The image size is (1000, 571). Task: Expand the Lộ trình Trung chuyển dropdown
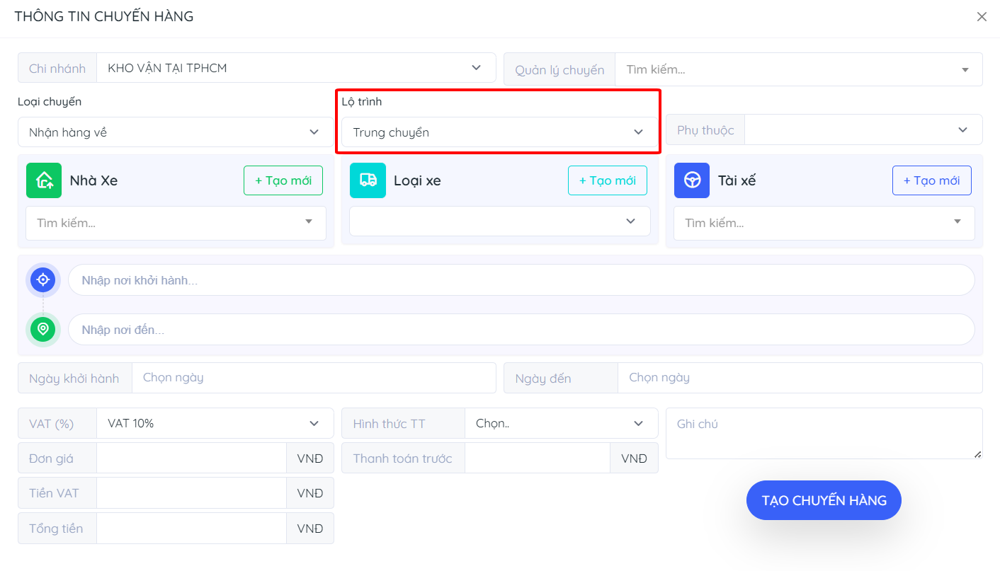(x=499, y=132)
